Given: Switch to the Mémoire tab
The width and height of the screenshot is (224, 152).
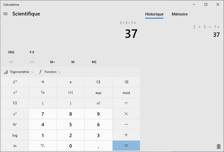Looking at the screenshot, I should tap(180, 14).
